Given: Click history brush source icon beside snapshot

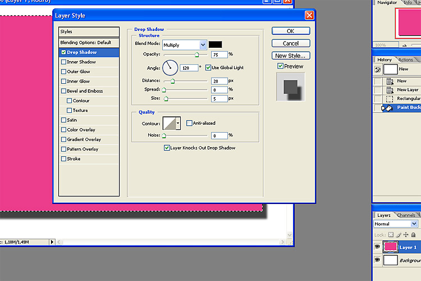Looking at the screenshot, I should click(378, 70).
